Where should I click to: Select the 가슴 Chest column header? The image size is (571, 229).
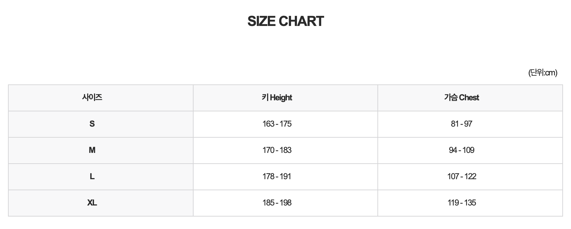[461, 98]
